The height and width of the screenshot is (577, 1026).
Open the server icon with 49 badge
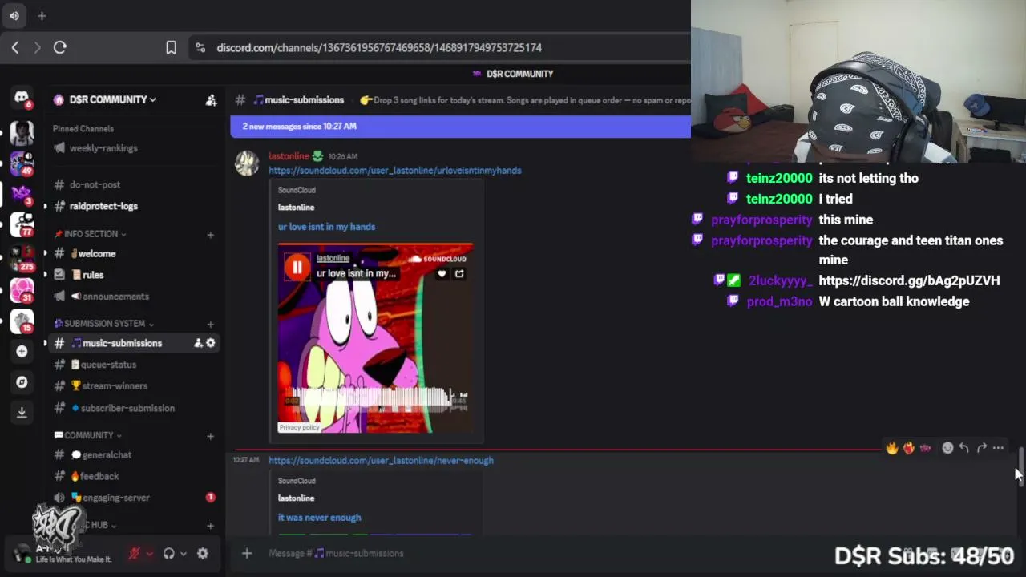pyautogui.click(x=22, y=163)
